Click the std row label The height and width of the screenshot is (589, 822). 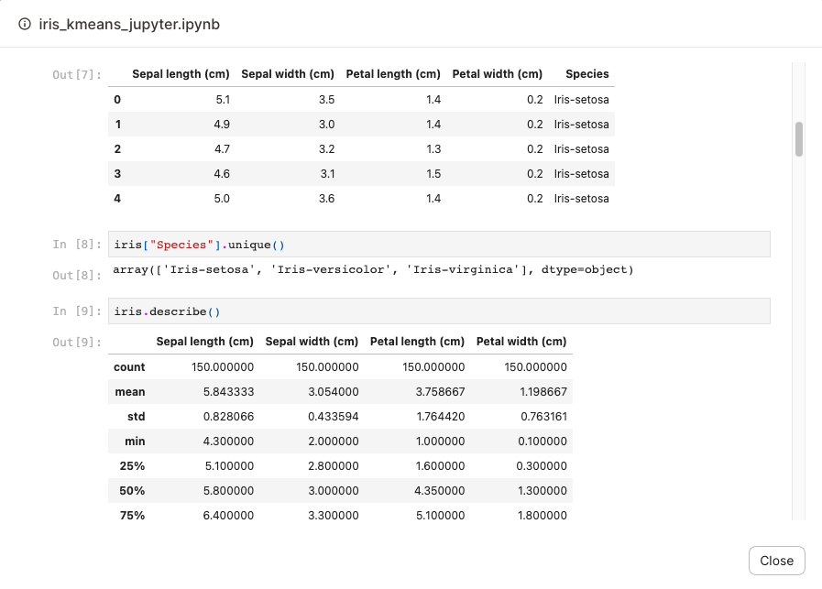(135, 416)
